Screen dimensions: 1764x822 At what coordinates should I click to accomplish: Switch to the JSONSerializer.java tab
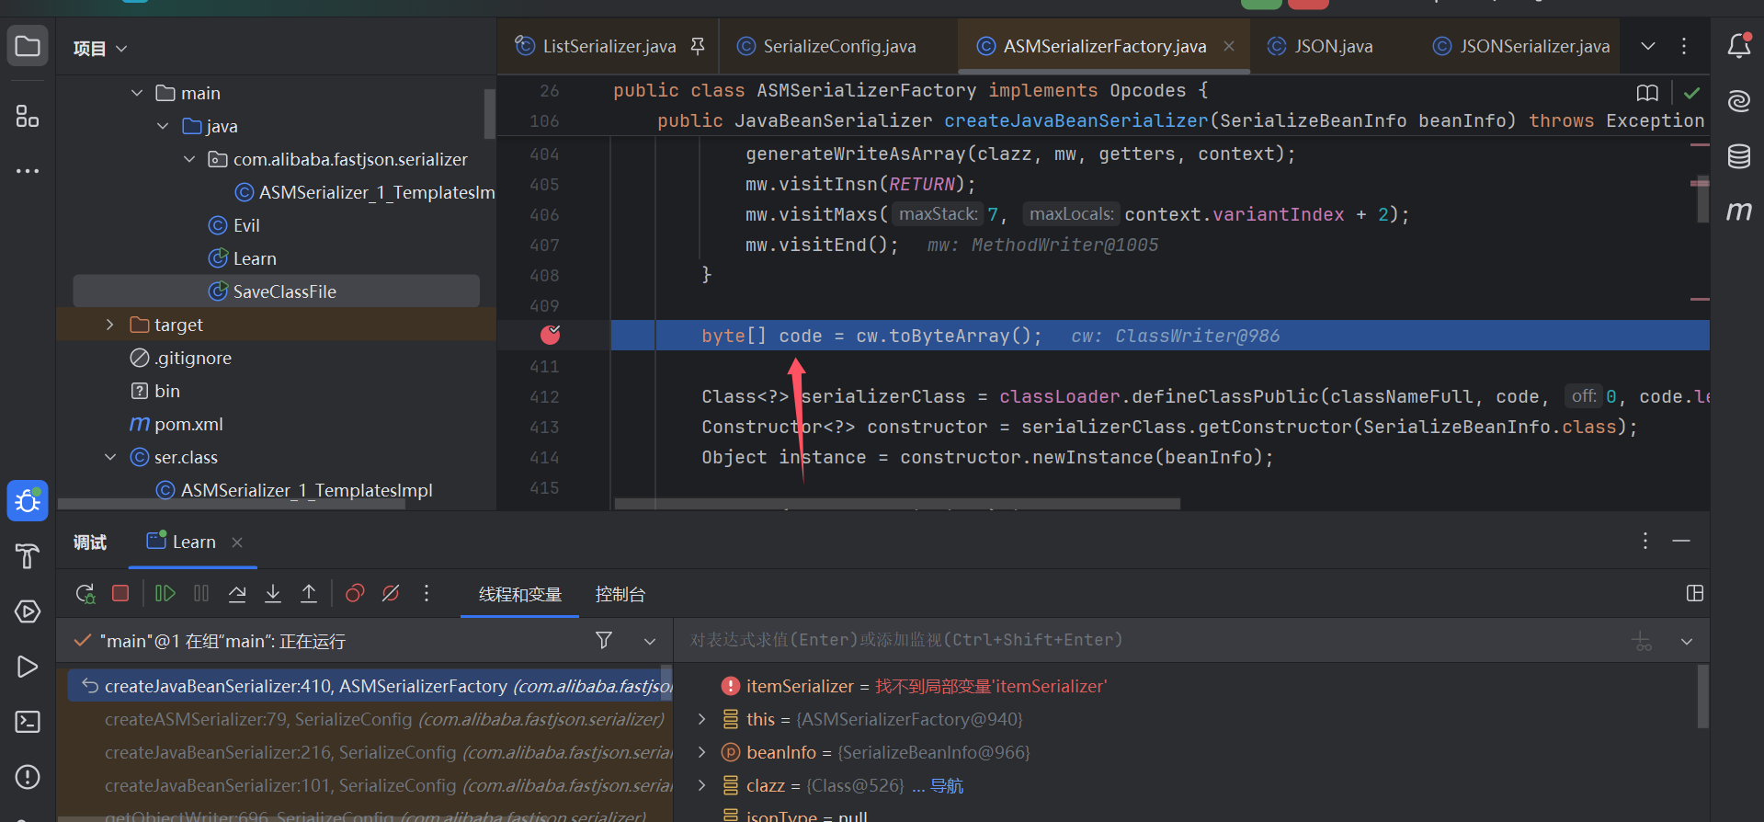click(x=1521, y=46)
